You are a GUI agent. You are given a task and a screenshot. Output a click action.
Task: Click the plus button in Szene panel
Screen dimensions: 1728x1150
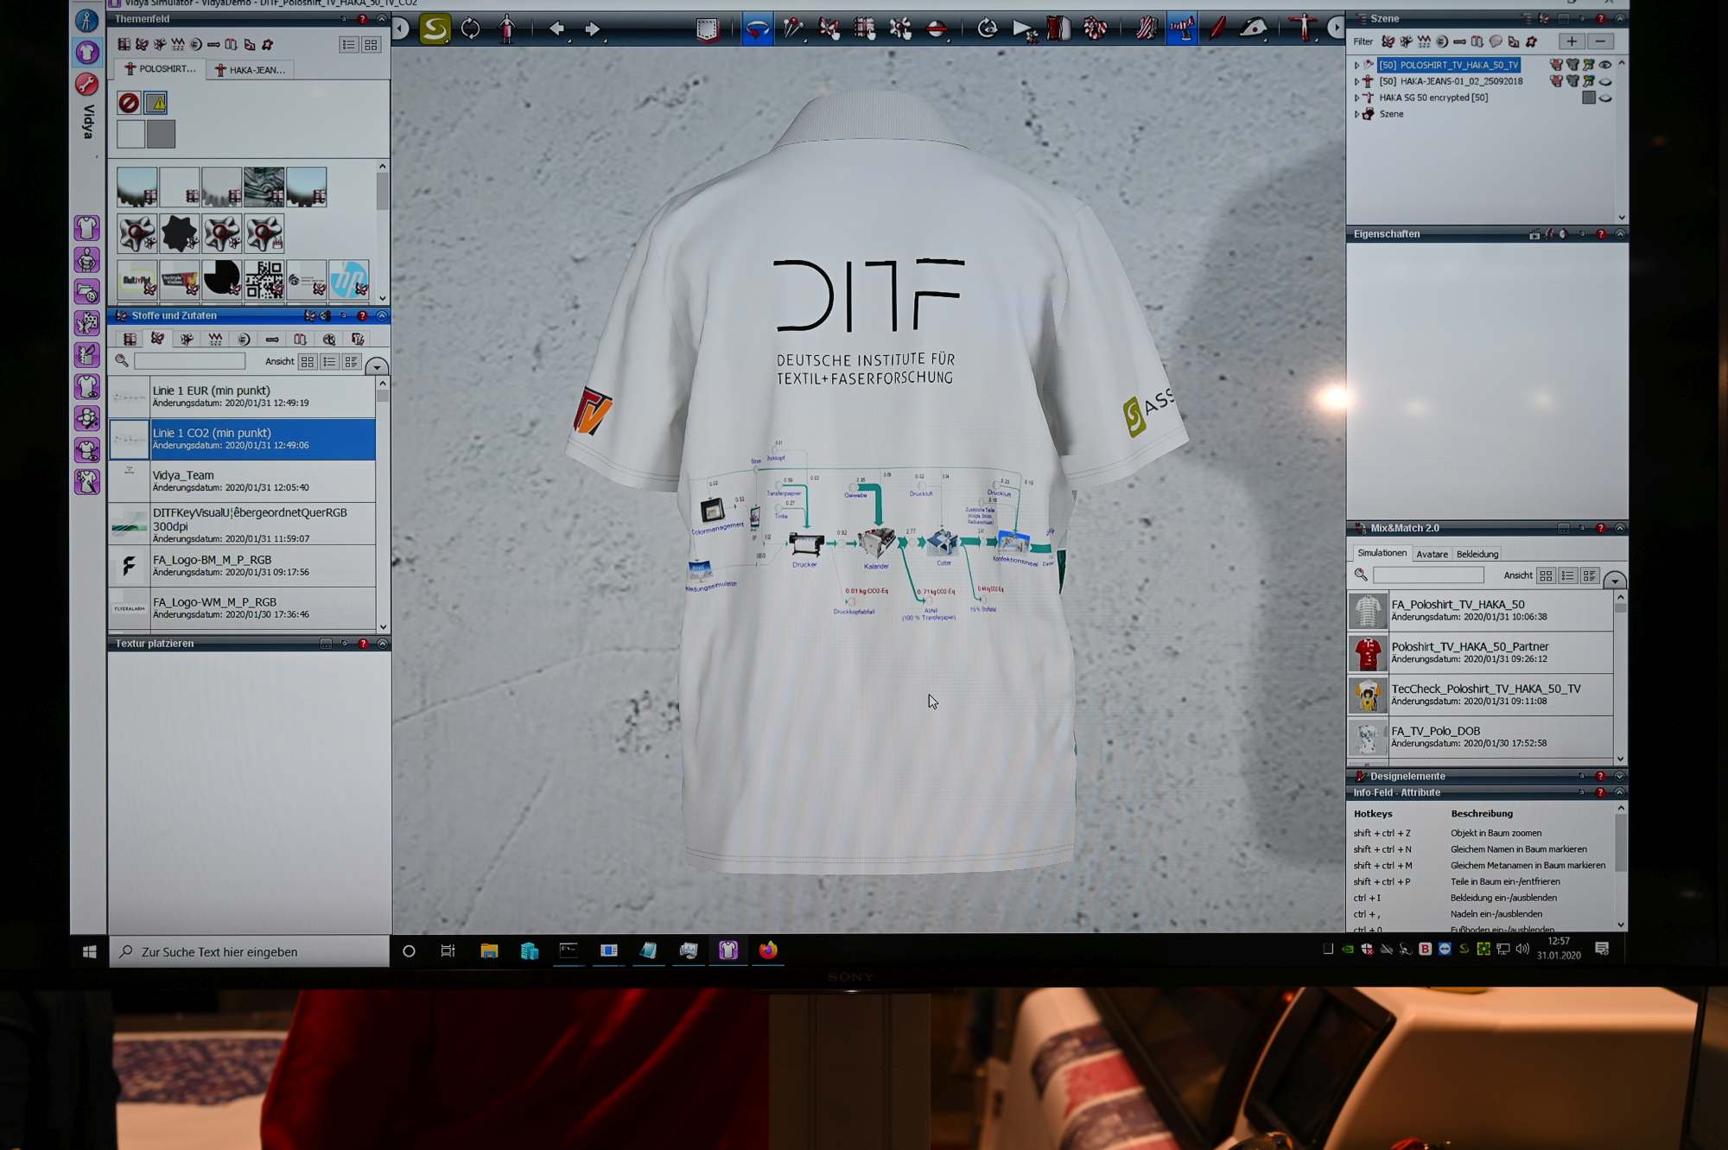(1571, 41)
